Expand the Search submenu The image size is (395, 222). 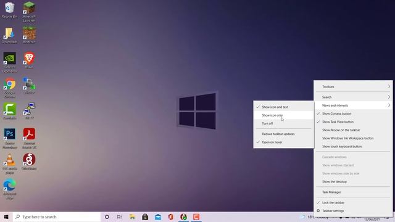point(353,97)
